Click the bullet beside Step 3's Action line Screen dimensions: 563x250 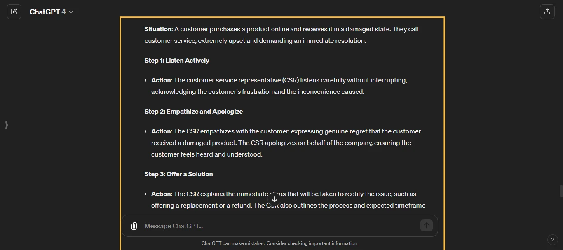point(145,194)
